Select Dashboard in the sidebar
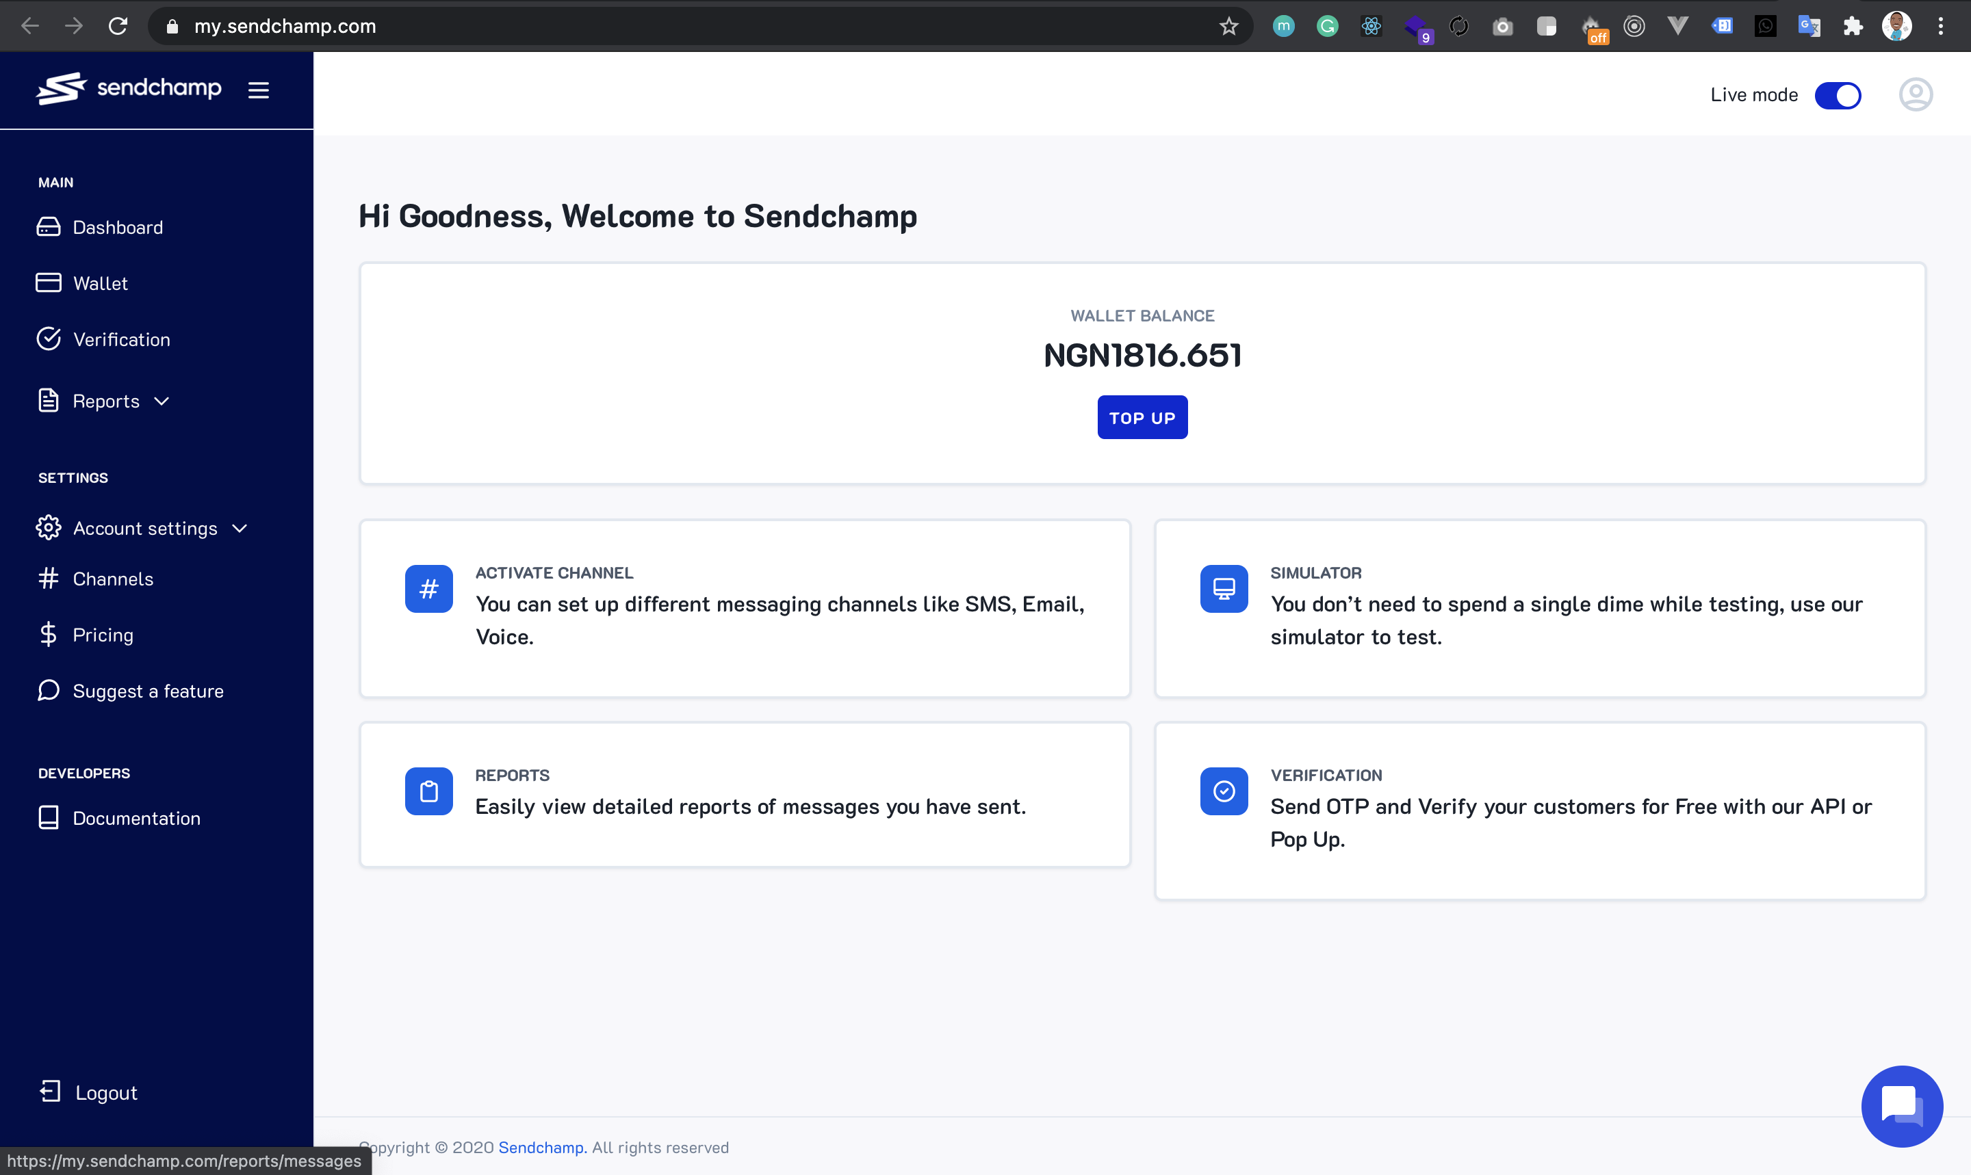The width and height of the screenshot is (1971, 1175). pyautogui.click(x=119, y=227)
